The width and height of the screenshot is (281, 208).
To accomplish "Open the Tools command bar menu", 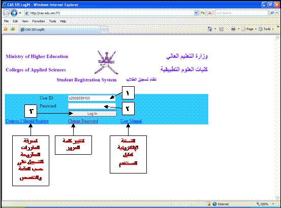I will [x=266, y=29].
